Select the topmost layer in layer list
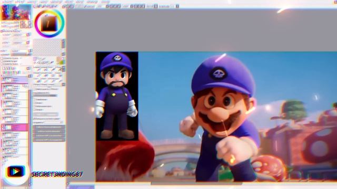This screenshot has width=337, height=189. (15, 80)
